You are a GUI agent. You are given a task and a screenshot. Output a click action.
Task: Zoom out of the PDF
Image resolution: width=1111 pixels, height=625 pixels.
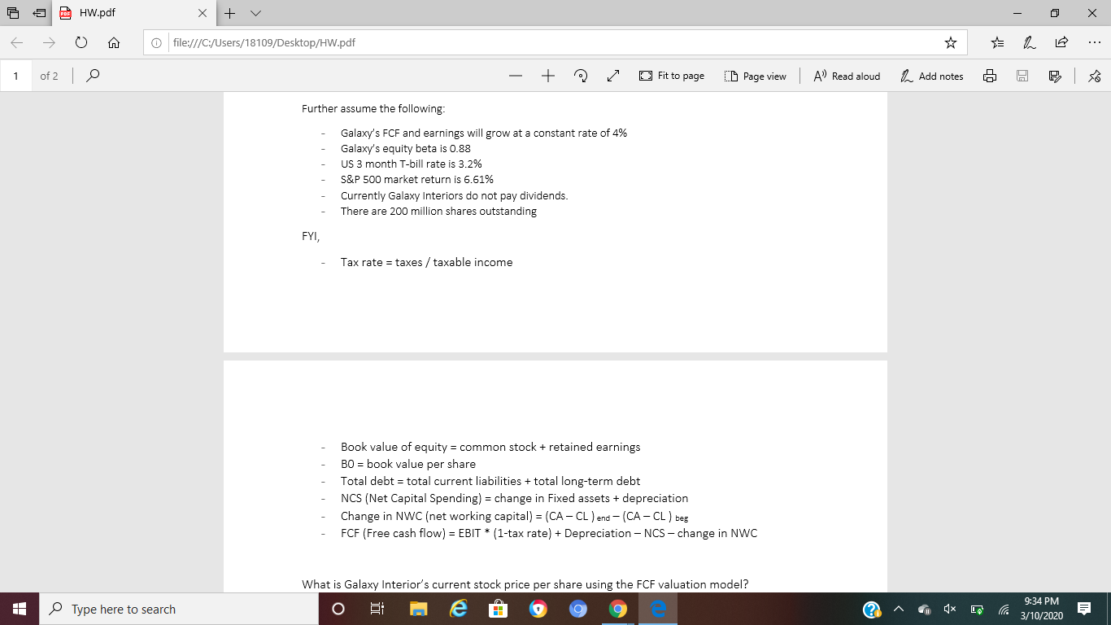516,75
